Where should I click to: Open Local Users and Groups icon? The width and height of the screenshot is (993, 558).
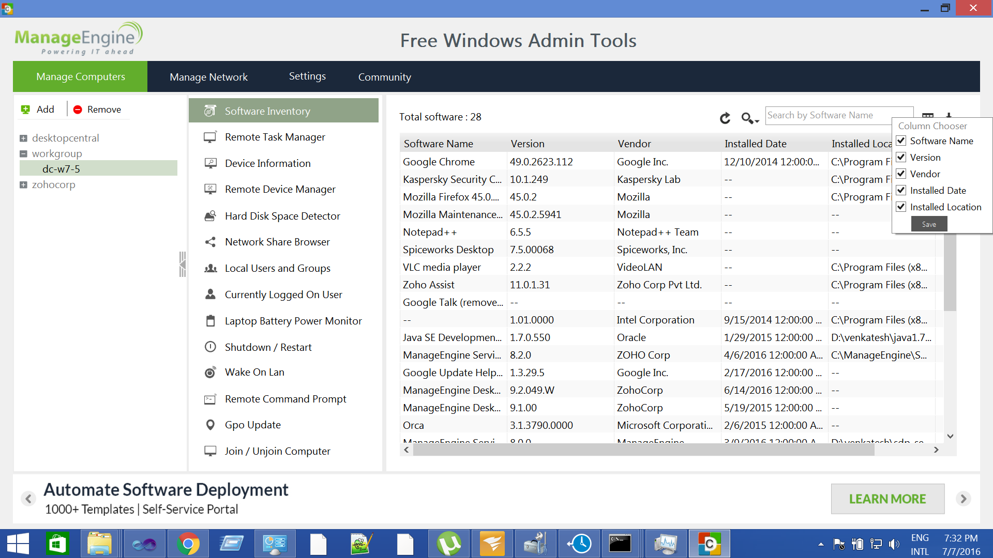210,268
